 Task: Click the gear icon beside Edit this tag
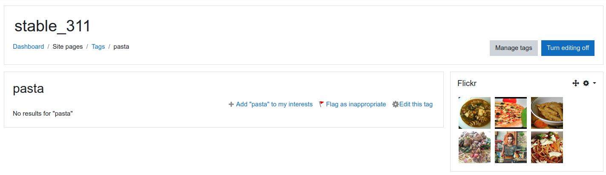point(396,104)
